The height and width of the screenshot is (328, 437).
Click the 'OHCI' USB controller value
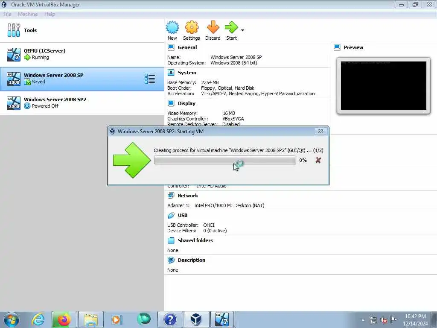209,225
